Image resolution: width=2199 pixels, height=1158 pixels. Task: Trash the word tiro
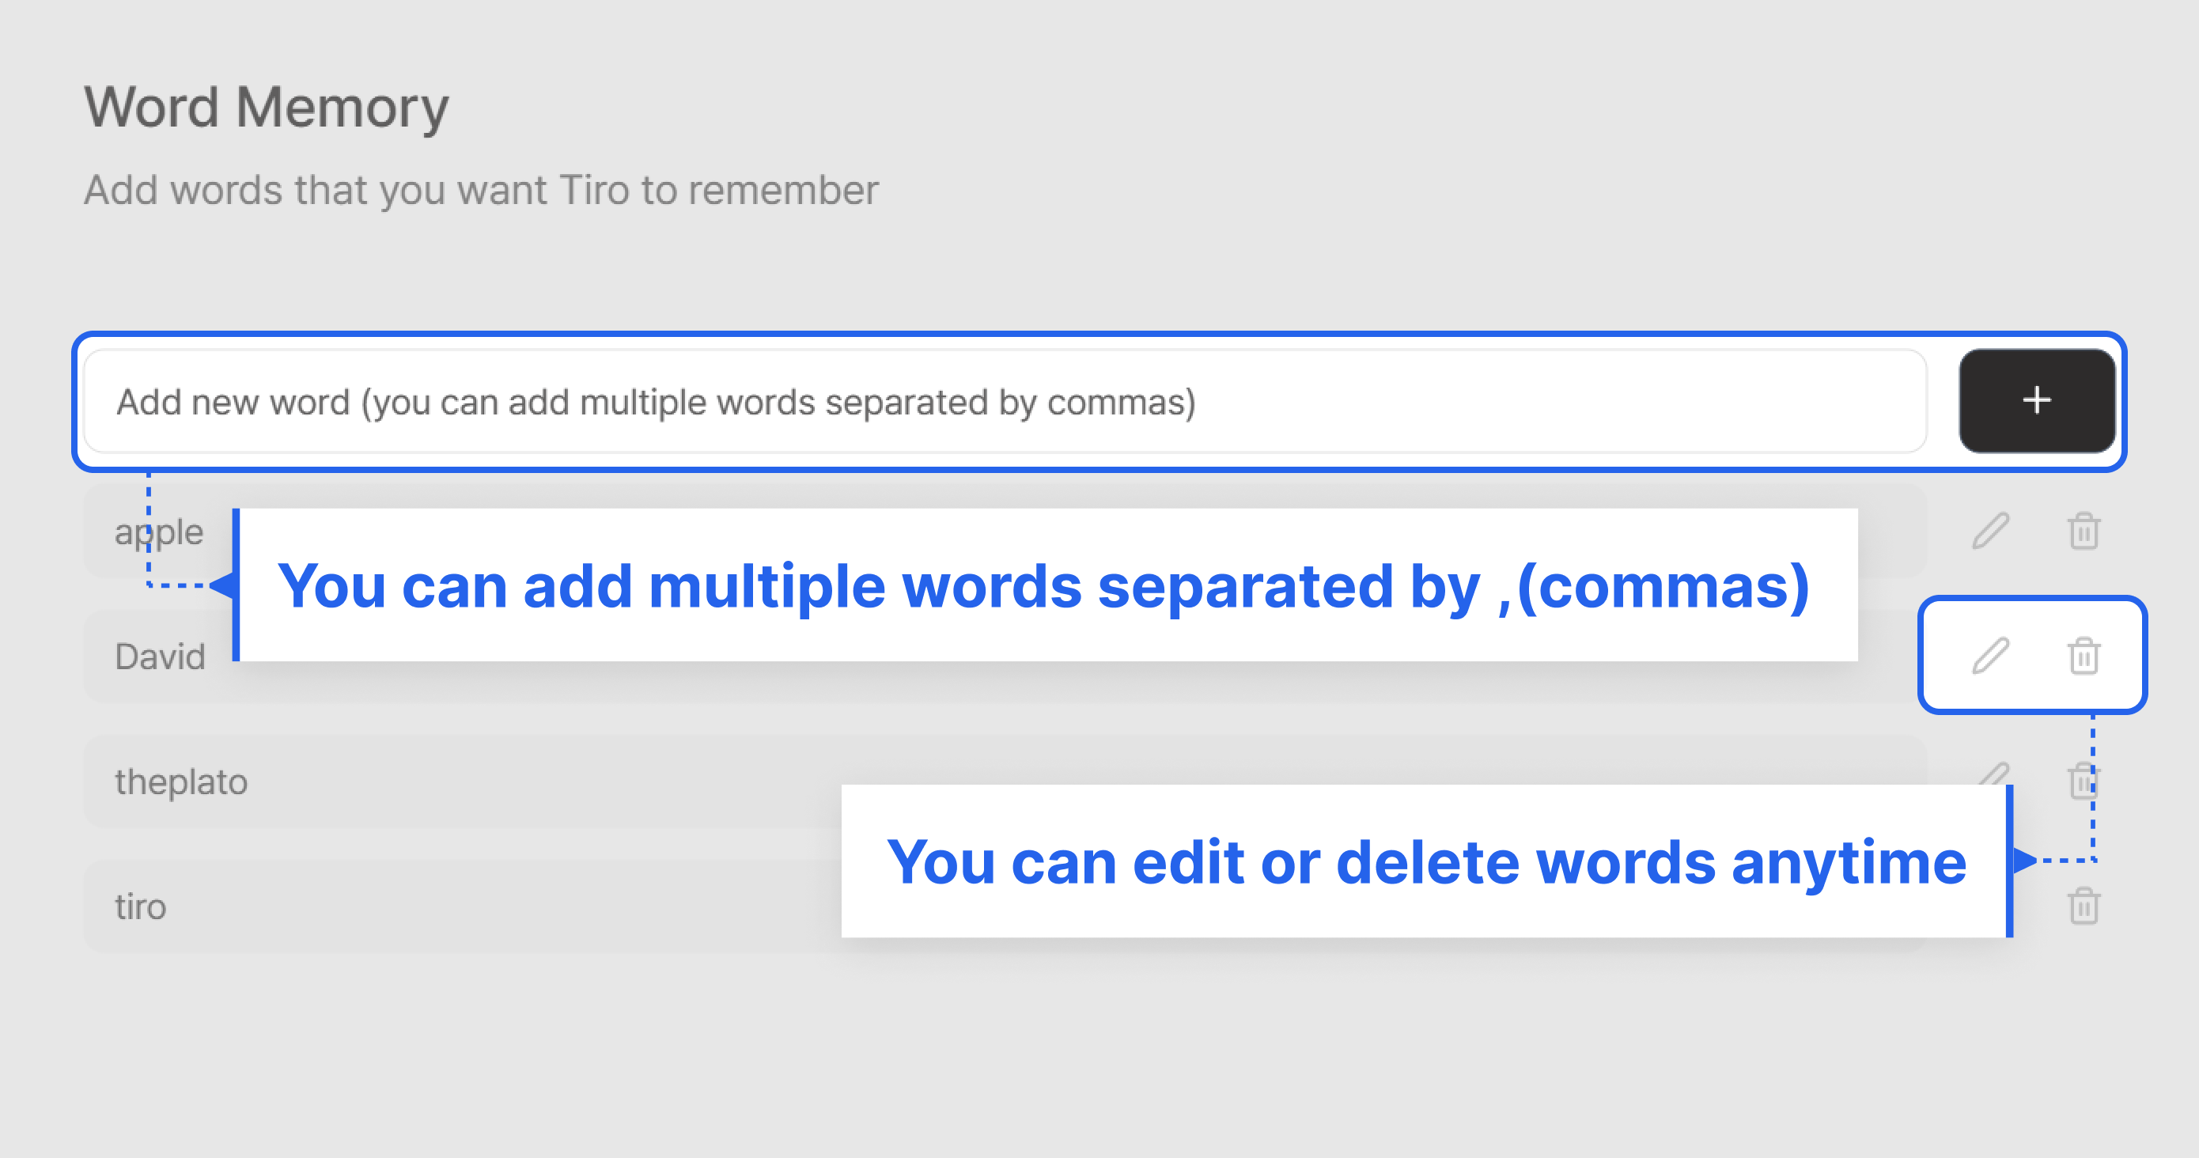click(x=2083, y=905)
